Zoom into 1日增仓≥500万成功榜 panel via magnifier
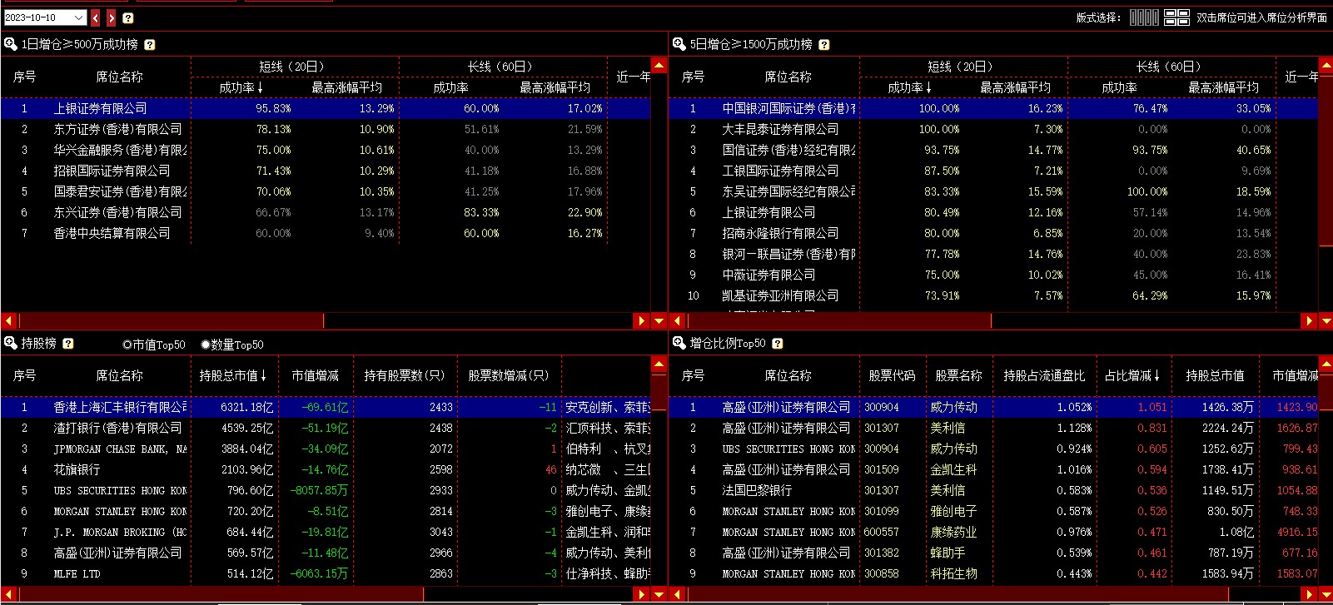This screenshot has width=1333, height=605. point(11,44)
